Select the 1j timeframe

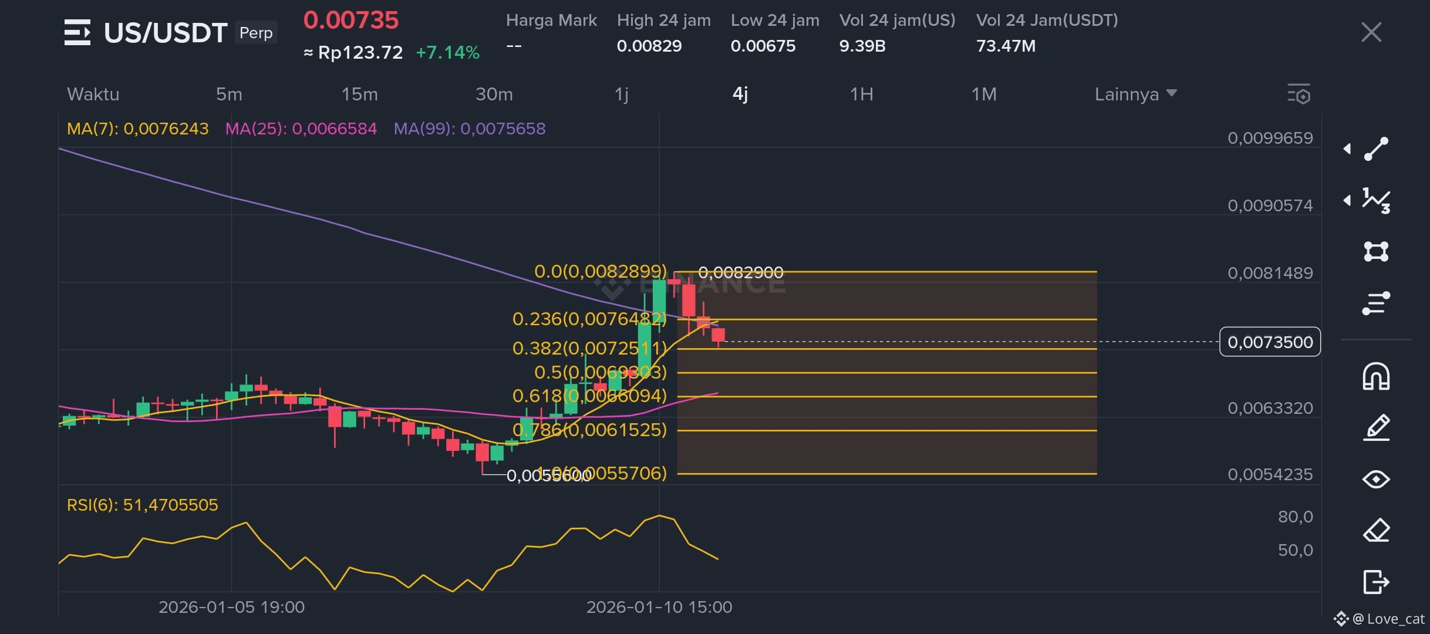click(x=621, y=95)
